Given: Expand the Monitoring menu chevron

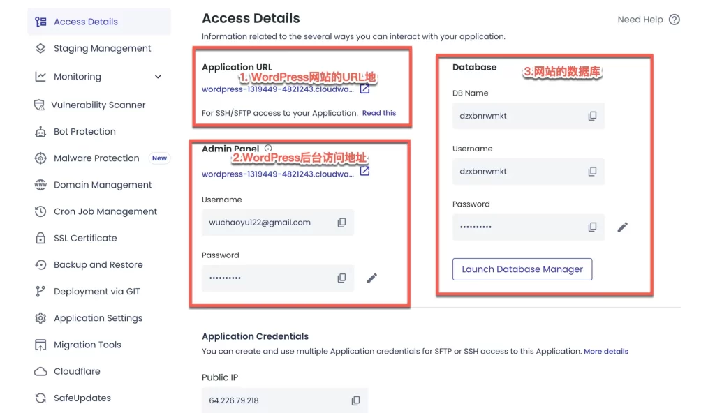Looking at the screenshot, I should pos(158,77).
